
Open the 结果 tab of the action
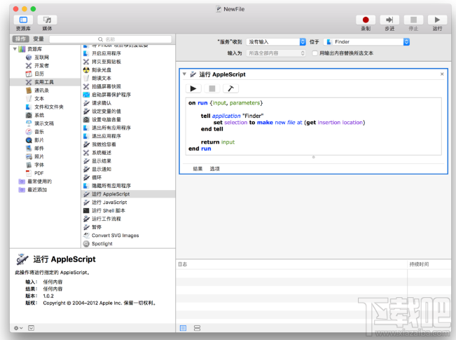pos(198,168)
